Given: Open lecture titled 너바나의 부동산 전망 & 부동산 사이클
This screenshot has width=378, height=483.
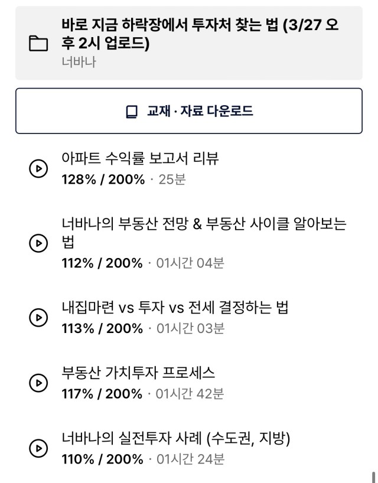Looking at the screenshot, I should (204, 233).
